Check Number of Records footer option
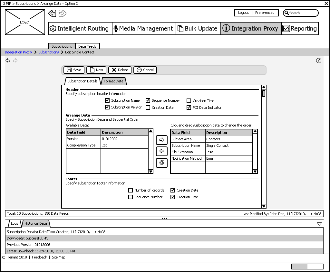Image resolution: width=330 pixels, height=272 pixels. pos(131,190)
